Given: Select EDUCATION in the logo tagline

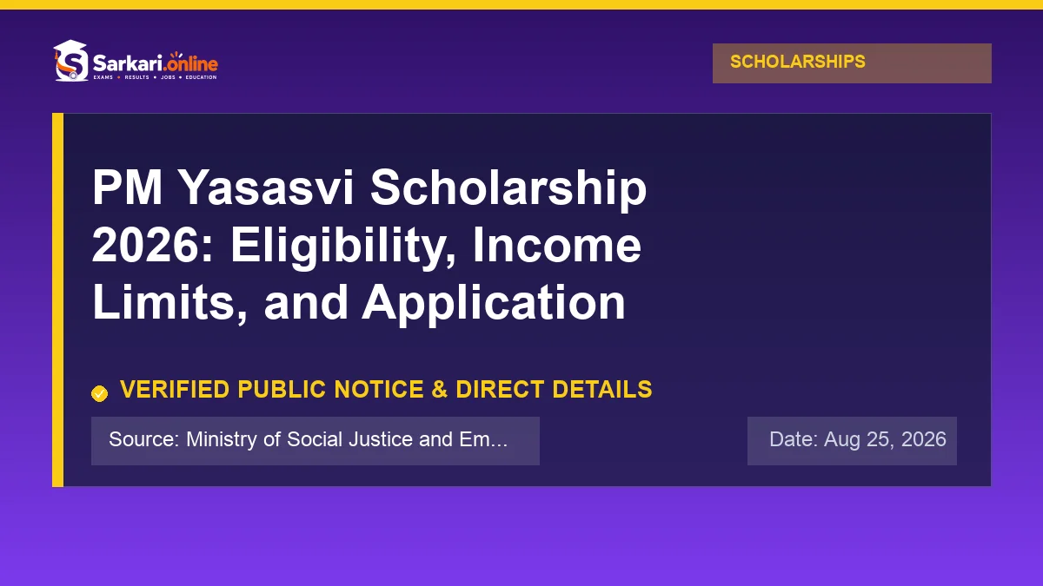Looking at the screenshot, I should [x=201, y=77].
